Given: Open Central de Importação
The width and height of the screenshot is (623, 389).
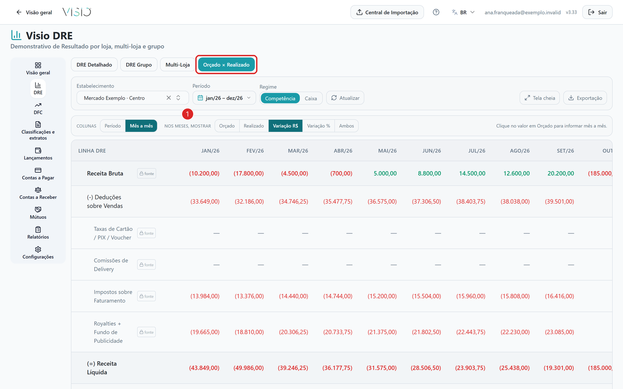Looking at the screenshot, I should [x=387, y=12].
